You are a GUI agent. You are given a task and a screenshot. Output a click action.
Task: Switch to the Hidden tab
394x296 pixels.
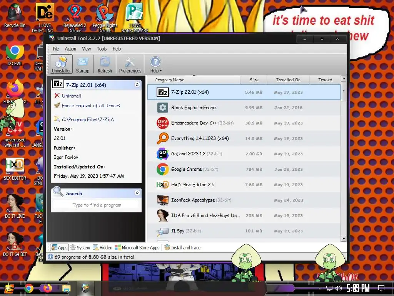(x=102, y=248)
